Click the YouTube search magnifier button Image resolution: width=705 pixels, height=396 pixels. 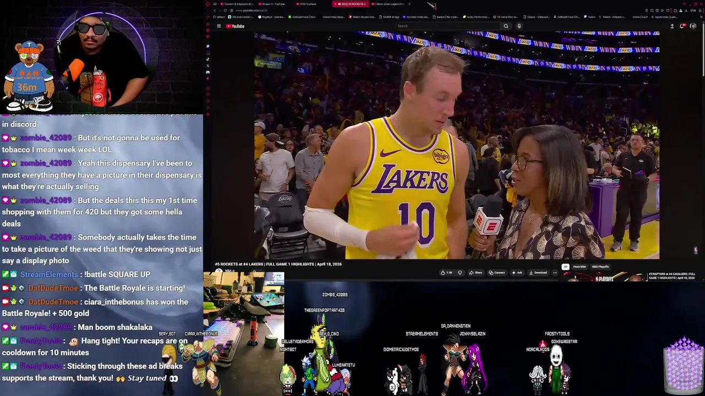click(506, 26)
